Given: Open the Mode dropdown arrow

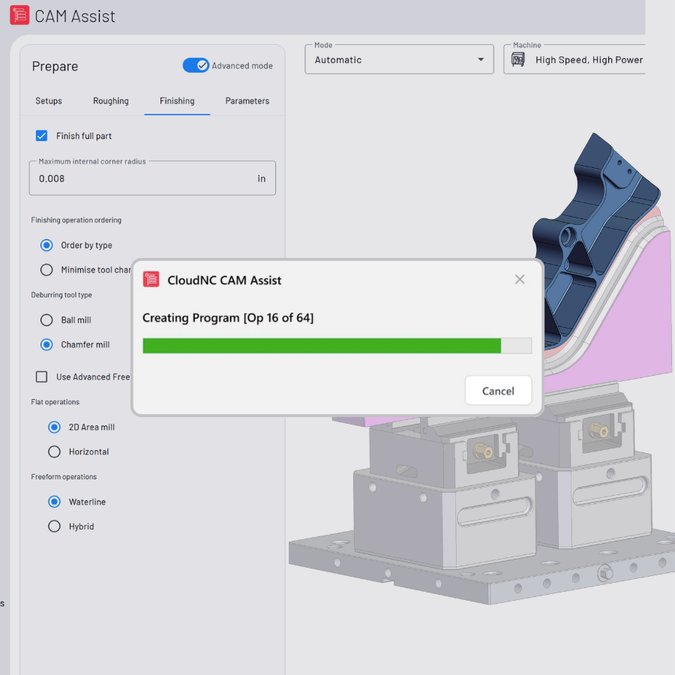Looking at the screenshot, I should tap(481, 60).
